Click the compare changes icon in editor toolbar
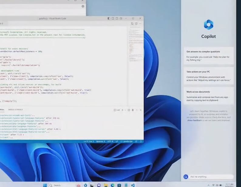The image size is (241, 187). (x=132, y=24)
